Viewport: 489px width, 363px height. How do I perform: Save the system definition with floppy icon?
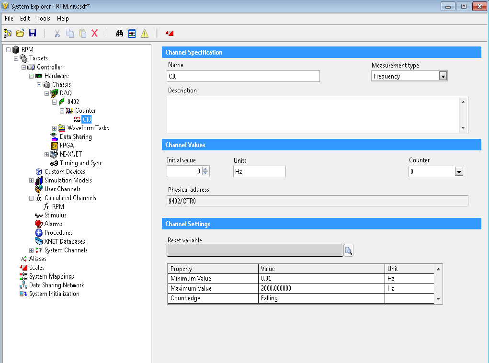pos(33,33)
